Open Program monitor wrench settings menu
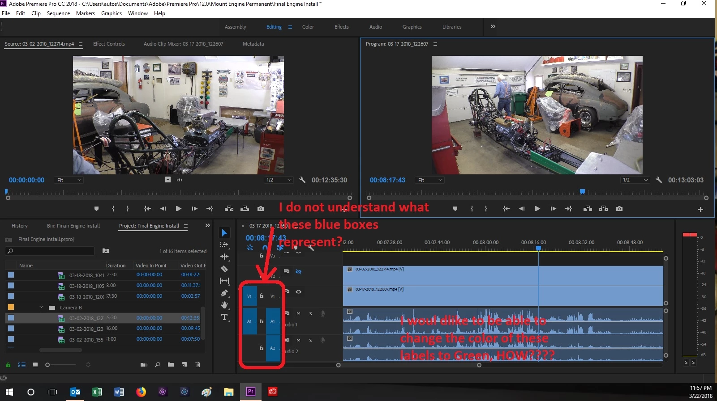717x401 pixels. point(659,180)
